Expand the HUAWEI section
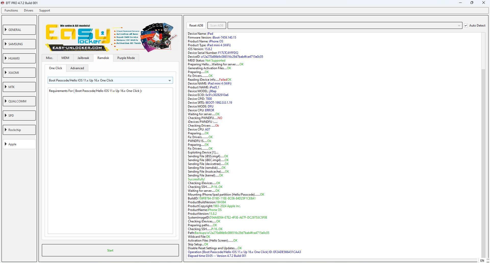Viewport: 490px width, 263px height. tap(19, 58)
